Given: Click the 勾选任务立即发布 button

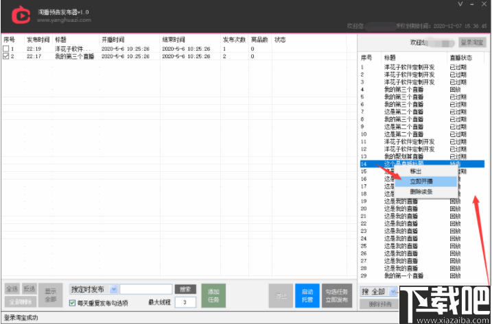Looking at the screenshot, I should pos(337,295).
